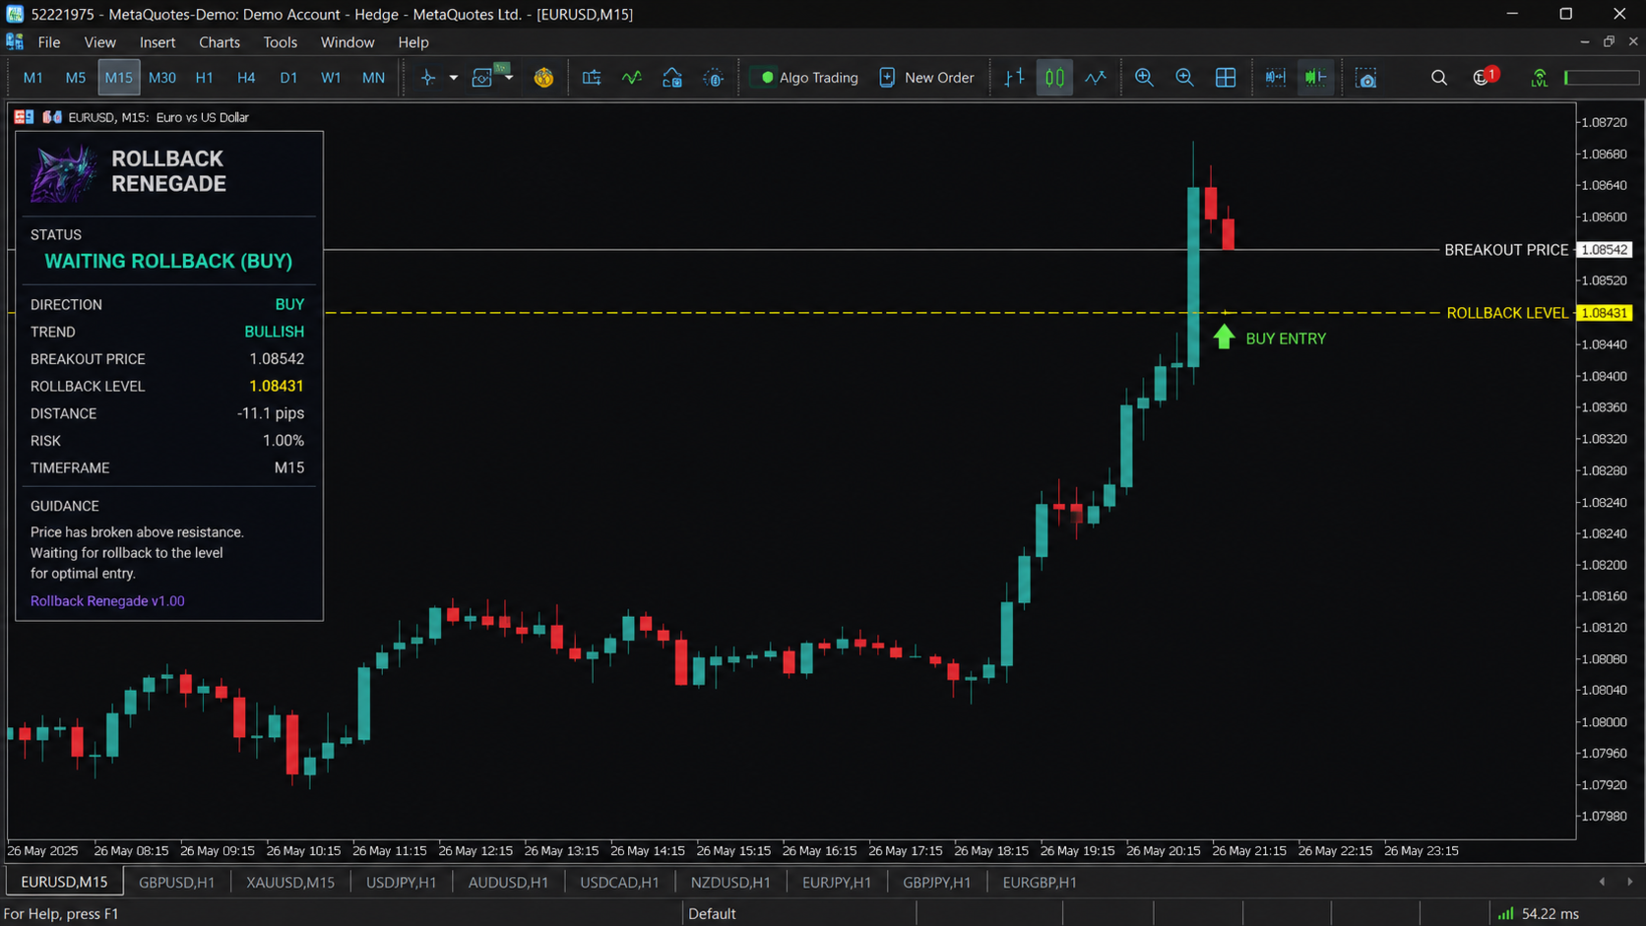The width and height of the screenshot is (1646, 926).
Task: Open the Charts menu
Action: pos(220,42)
